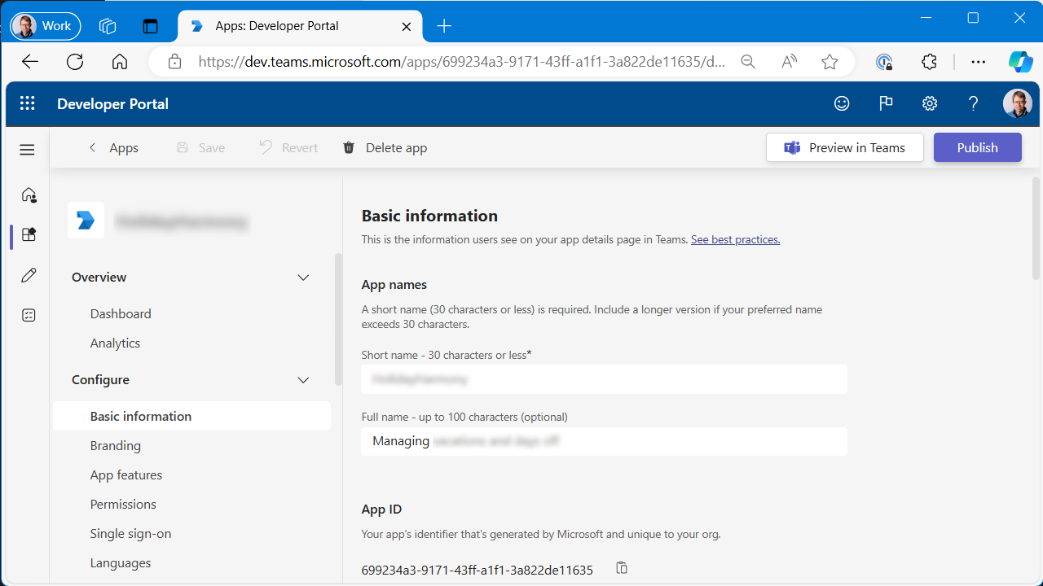Open Permissions page
The image size is (1043, 586).
tap(123, 504)
